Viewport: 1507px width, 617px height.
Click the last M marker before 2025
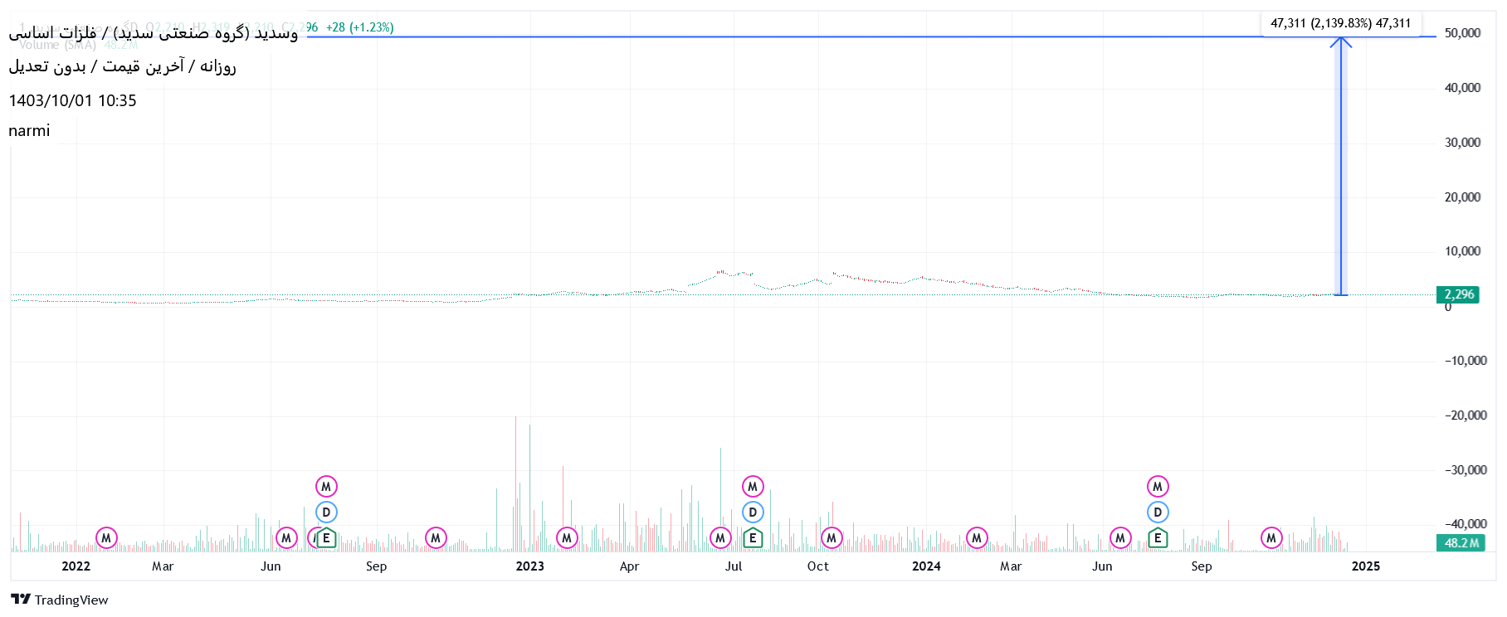tap(1271, 538)
